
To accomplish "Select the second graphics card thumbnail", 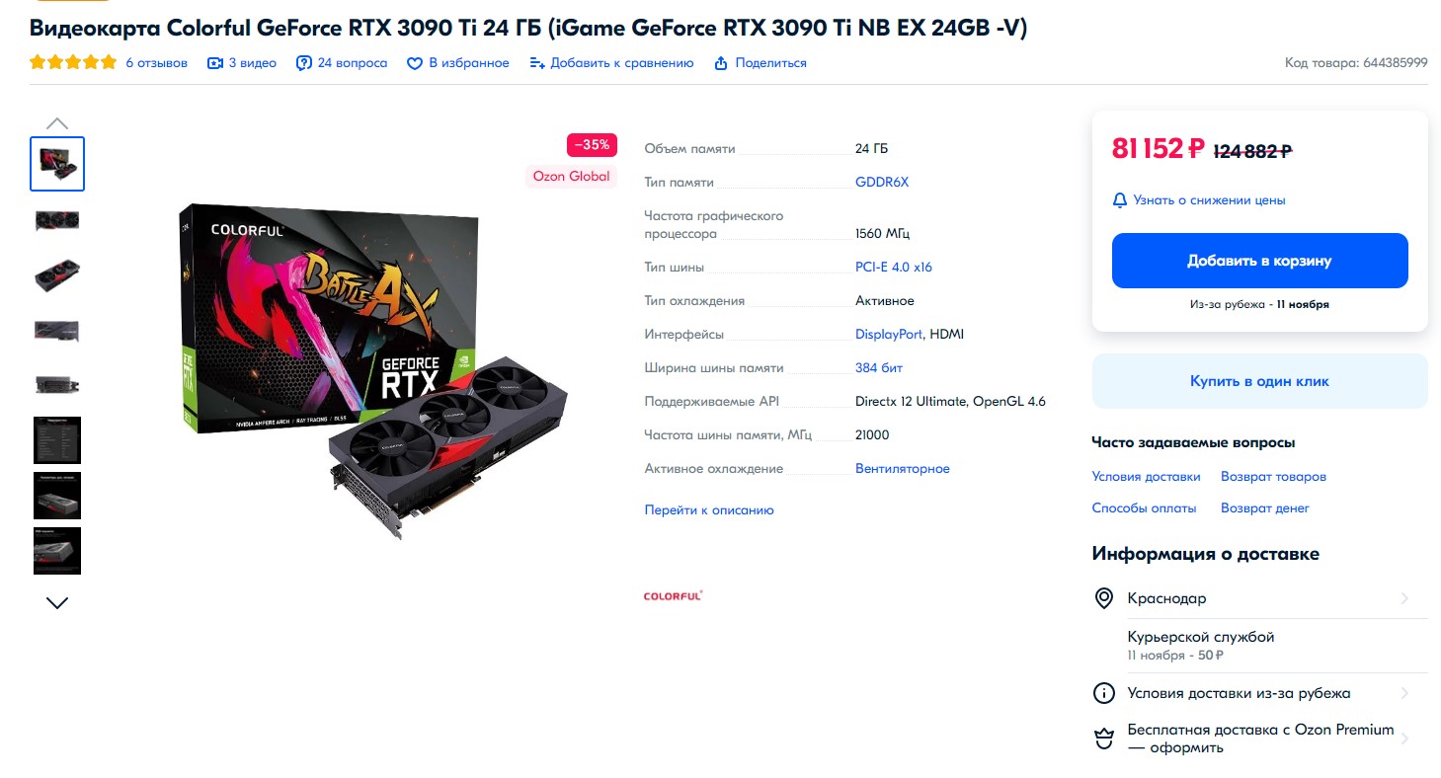I will [57, 220].
